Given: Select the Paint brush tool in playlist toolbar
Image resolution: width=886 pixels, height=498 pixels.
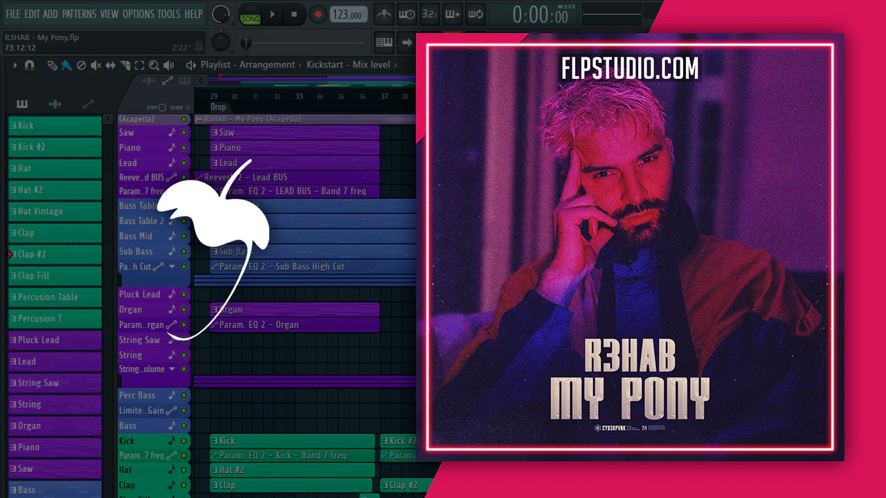Looking at the screenshot, I should pos(66,65).
